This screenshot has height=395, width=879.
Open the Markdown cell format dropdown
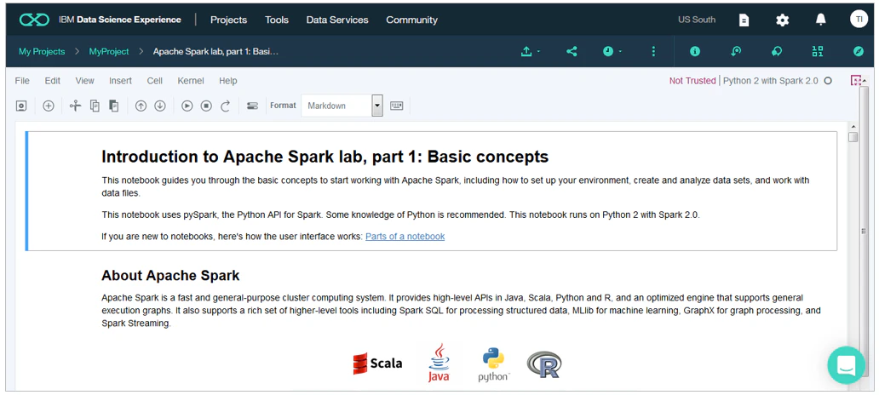(342, 106)
